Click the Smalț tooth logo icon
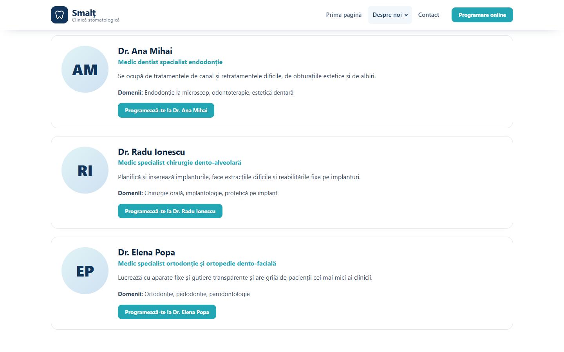 click(x=60, y=15)
